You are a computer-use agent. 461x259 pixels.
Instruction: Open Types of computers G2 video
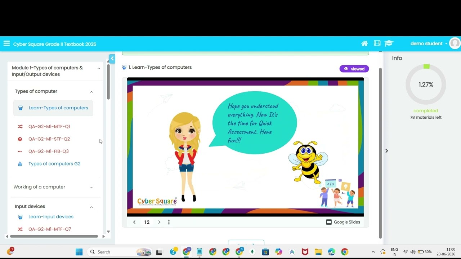point(54,164)
